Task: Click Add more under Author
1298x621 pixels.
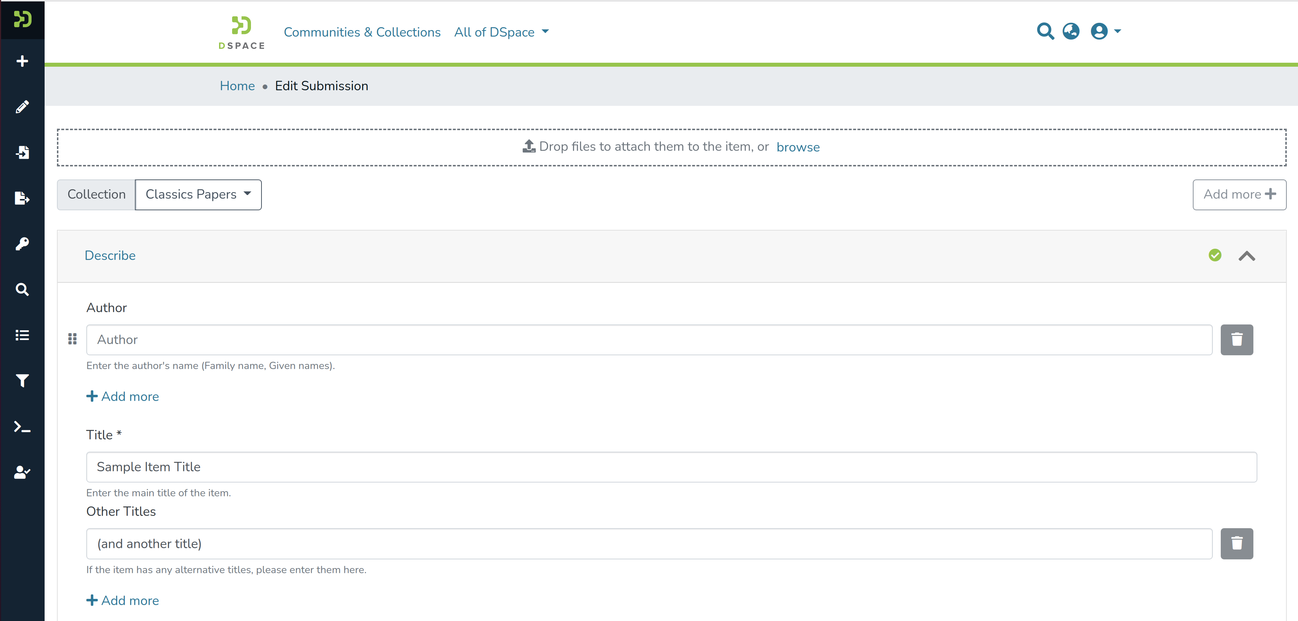Action: 123,396
